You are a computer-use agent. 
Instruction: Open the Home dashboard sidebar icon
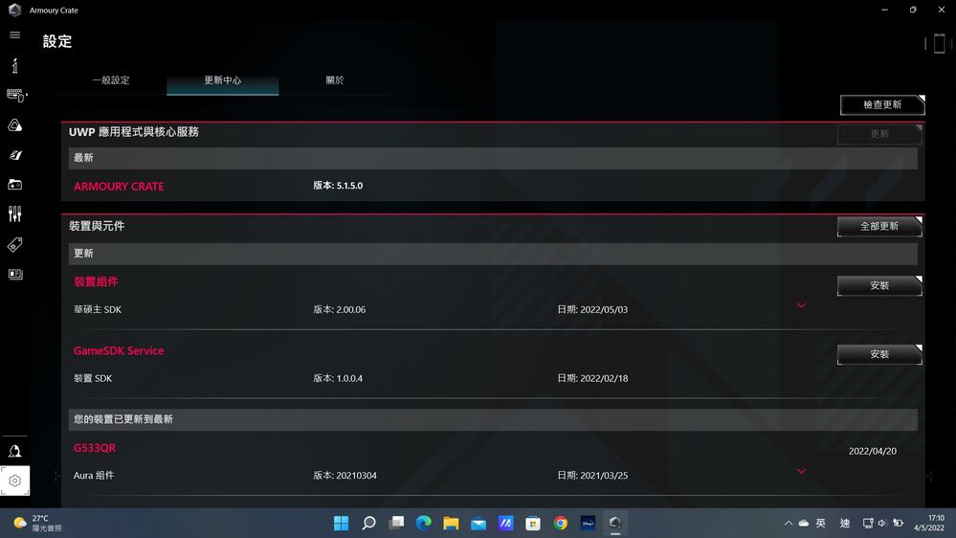[x=14, y=65]
